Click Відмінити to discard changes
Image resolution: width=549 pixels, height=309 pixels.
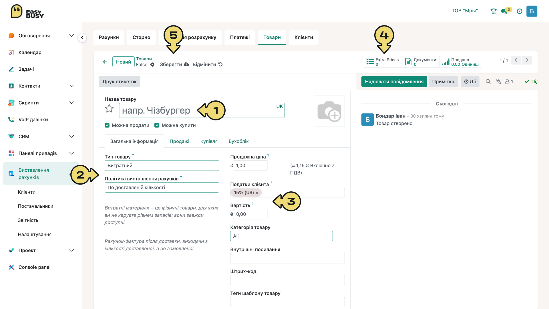click(207, 65)
